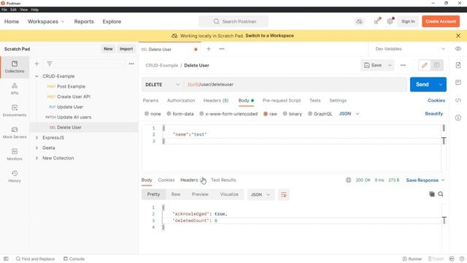The width and height of the screenshot is (467, 263).
Task: Expand the Geeta collection
Action: (x=36, y=148)
